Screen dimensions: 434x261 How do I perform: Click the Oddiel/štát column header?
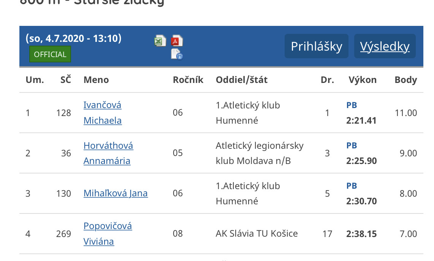(242, 80)
